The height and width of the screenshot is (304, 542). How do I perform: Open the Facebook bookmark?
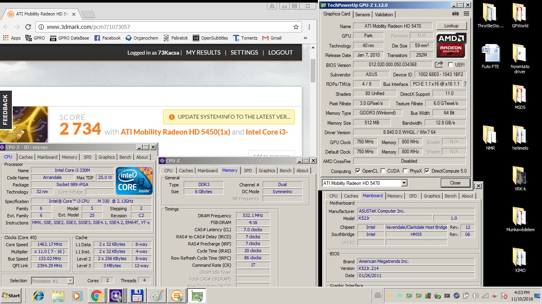click(x=108, y=38)
